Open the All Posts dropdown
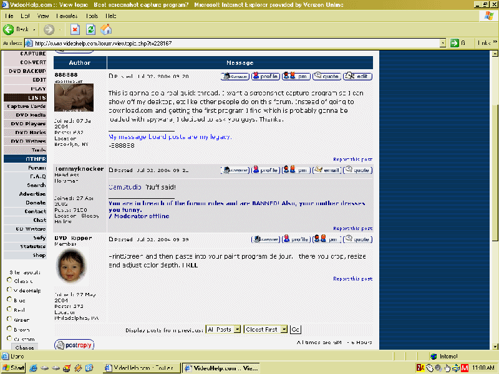The height and width of the screenshot is (374, 499). [x=223, y=330]
